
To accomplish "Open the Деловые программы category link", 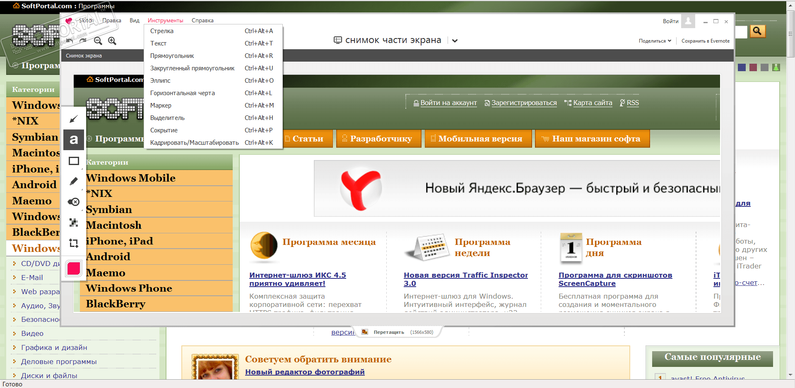I will 59,362.
